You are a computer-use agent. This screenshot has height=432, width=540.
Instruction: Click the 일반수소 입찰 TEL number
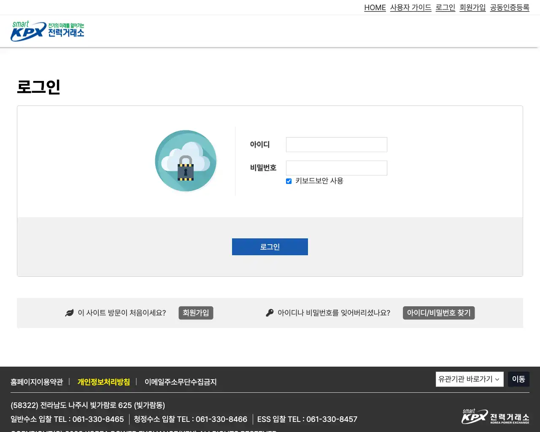tap(98, 419)
